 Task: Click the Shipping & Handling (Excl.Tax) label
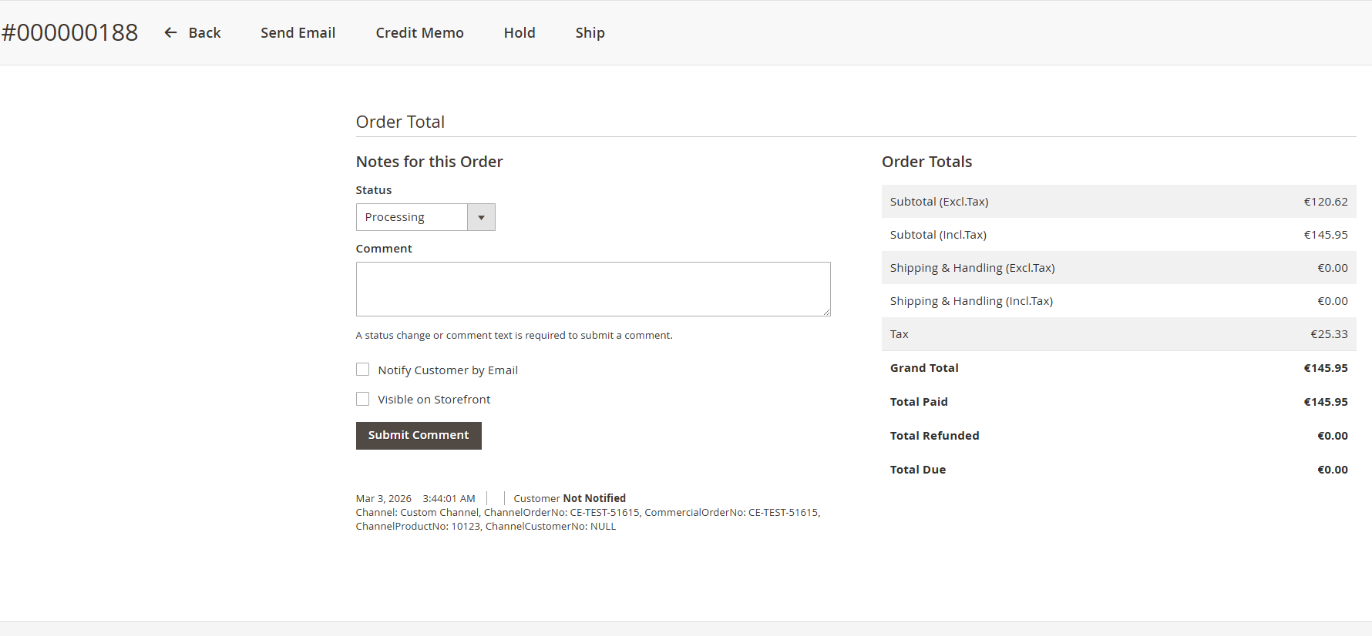coord(972,268)
